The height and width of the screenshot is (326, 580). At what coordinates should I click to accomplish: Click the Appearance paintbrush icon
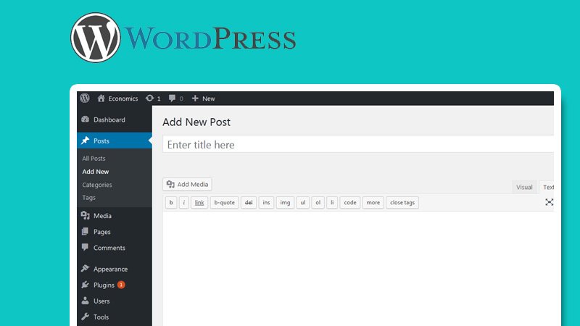(x=85, y=268)
